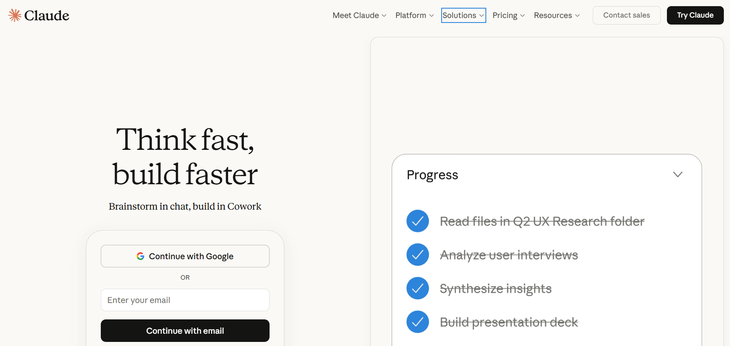
Task: Go to homepage via Claude wordmark
Action: pos(47,16)
